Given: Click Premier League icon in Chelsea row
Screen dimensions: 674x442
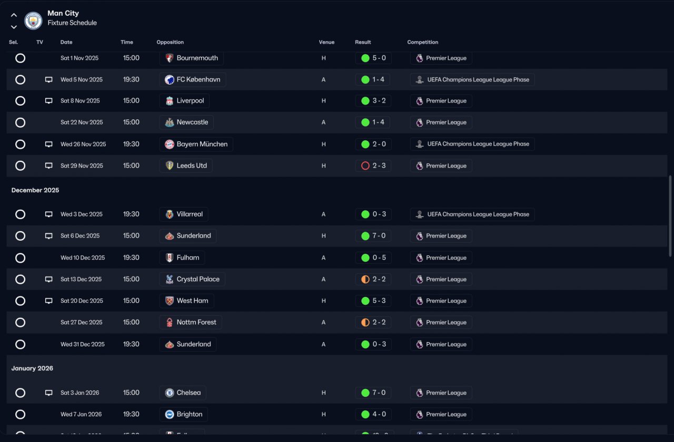Looking at the screenshot, I should (x=420, y=393).
